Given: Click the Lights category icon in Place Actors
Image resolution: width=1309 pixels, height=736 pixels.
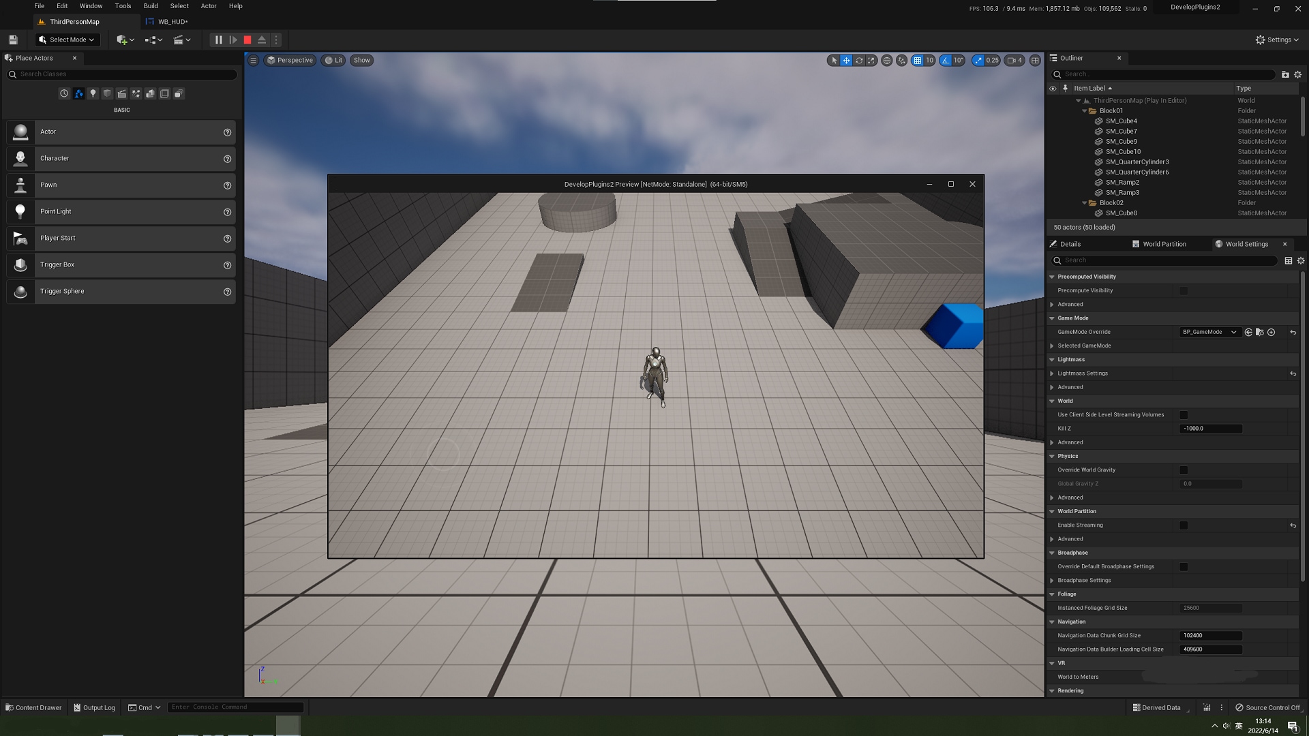Looking at the screenshot, I should click(93, 94).
